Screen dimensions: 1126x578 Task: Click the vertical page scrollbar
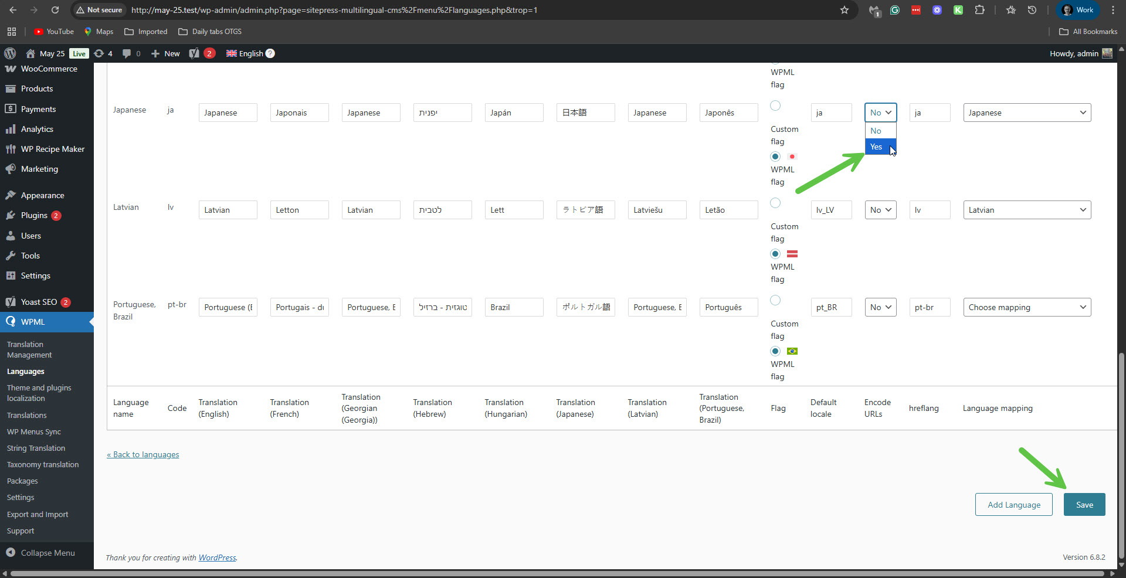point(1121,457)
